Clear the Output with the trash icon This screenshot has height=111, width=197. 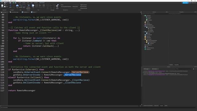[x=194, y=69]
